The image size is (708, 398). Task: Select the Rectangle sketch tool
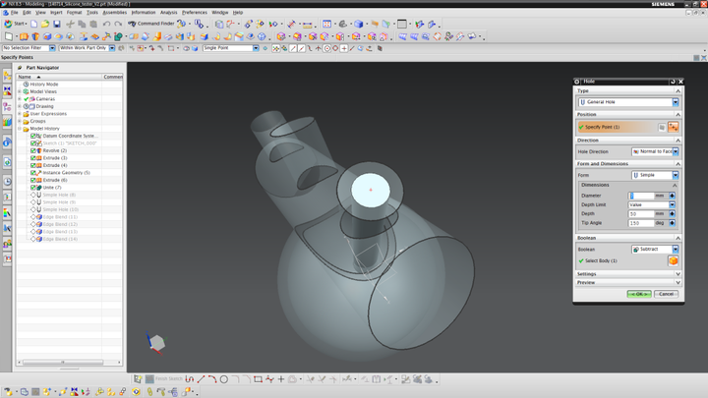pos(258,379)
